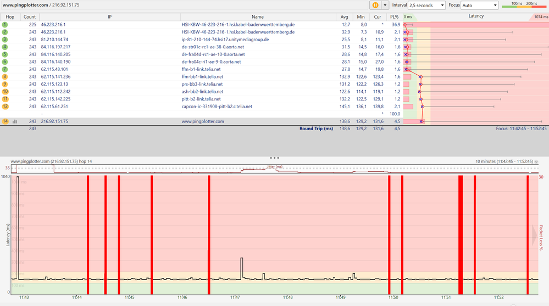Select the name ash-bb2-link.telia.net
Image resolution: width=549 pixels, height=306 pixels.
pyautogui.click(x=202, y=91)
